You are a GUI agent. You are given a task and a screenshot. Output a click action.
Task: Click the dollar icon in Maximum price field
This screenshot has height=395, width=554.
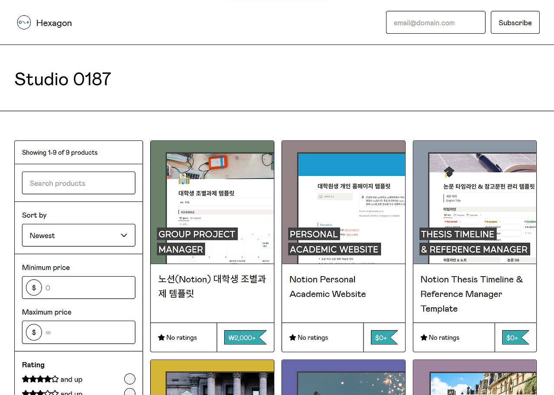tap(34, 332)
